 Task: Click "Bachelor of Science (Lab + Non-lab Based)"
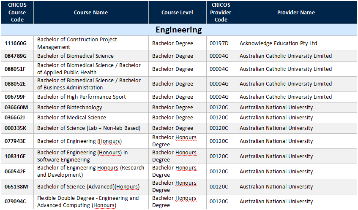coord(89,128)
